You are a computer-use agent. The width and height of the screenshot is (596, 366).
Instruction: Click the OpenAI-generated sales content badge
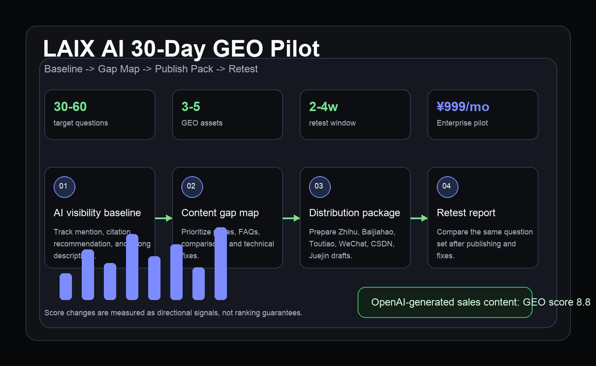tap(445, 302)
